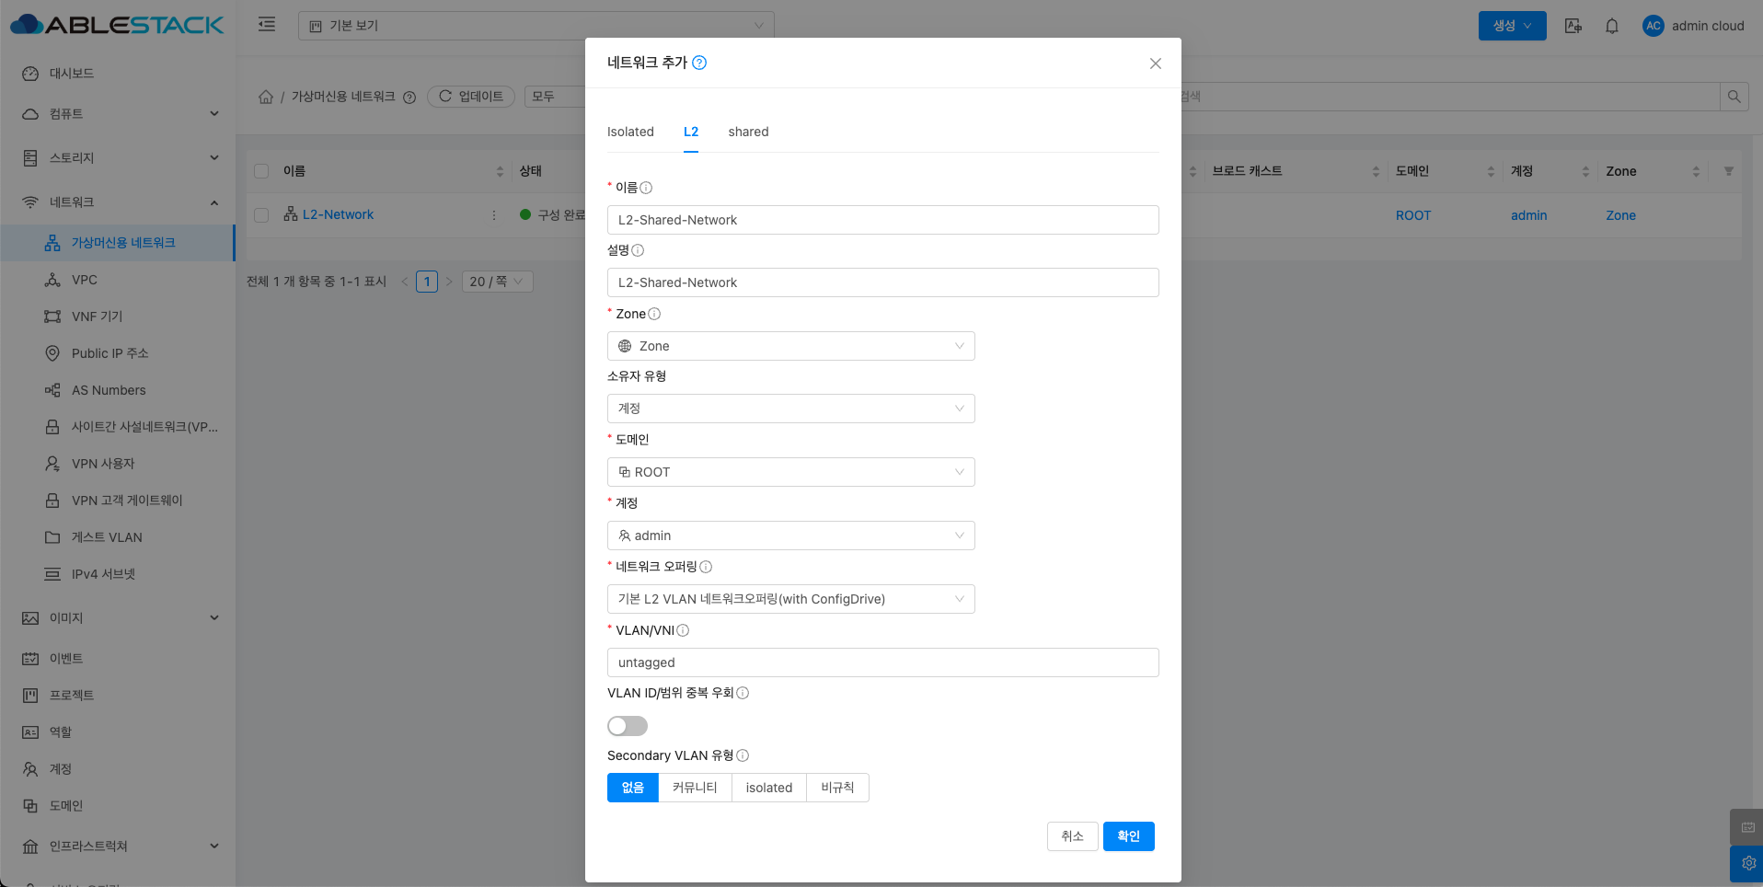Enable the VLAN ID/범위 중복 우회 switch

point(628,726)
